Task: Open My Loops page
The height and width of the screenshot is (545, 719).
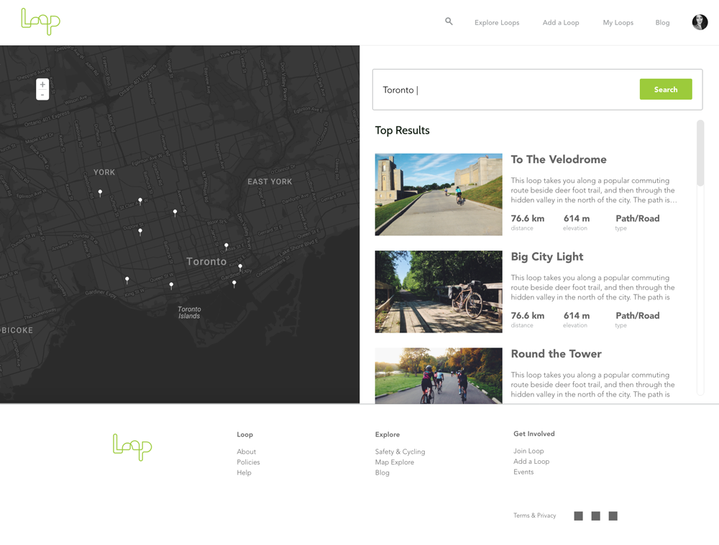Action: [x=618, y=22]
